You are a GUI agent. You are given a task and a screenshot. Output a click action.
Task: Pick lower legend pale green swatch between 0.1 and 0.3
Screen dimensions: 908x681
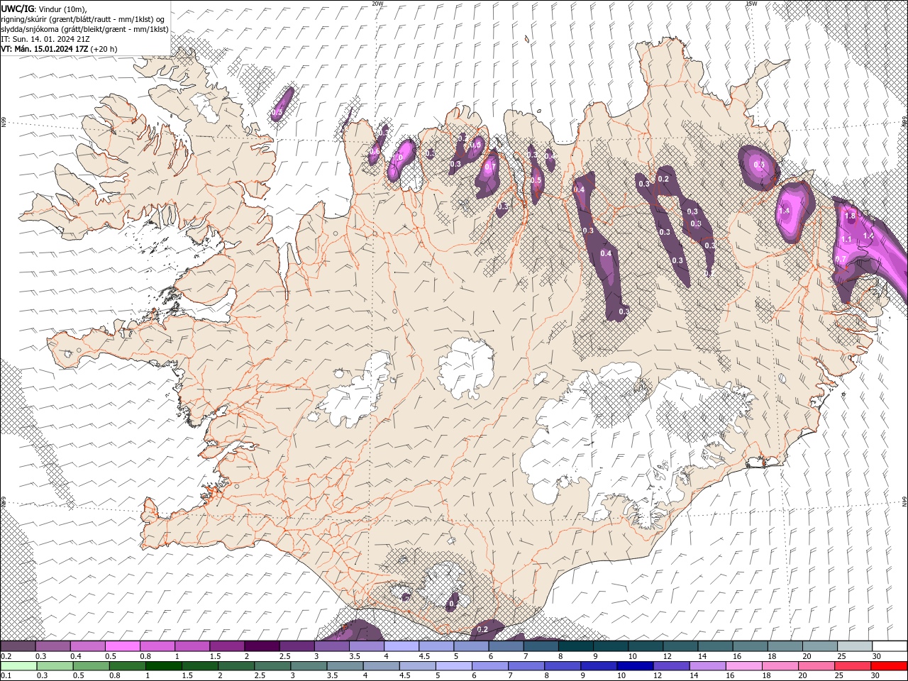pos(18,666)
